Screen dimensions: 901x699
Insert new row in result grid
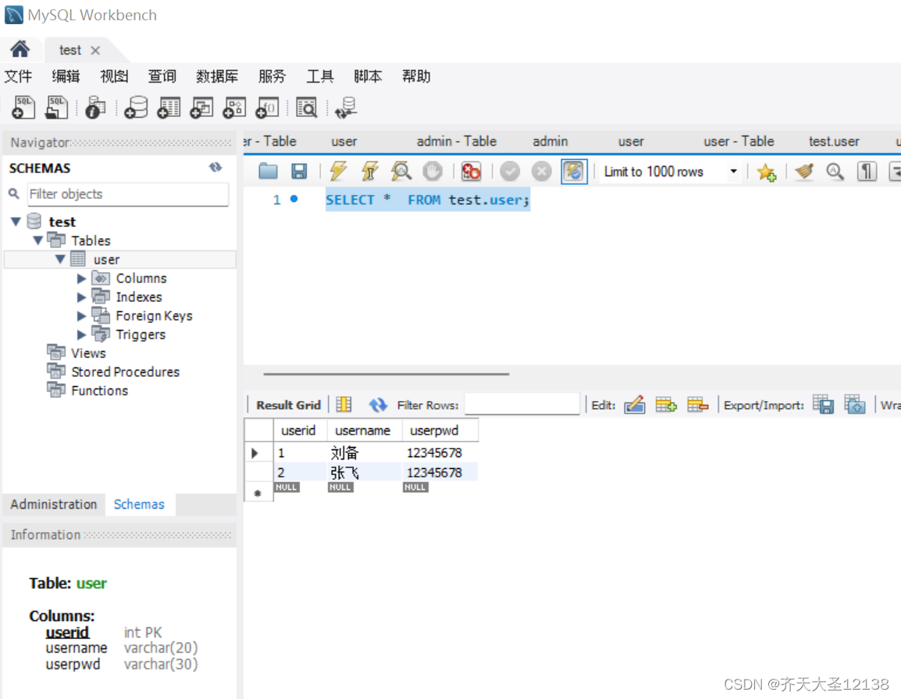click(667, 405)
